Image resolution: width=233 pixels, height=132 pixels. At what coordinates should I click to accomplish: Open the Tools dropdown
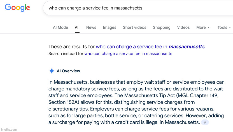click(224, 27)
